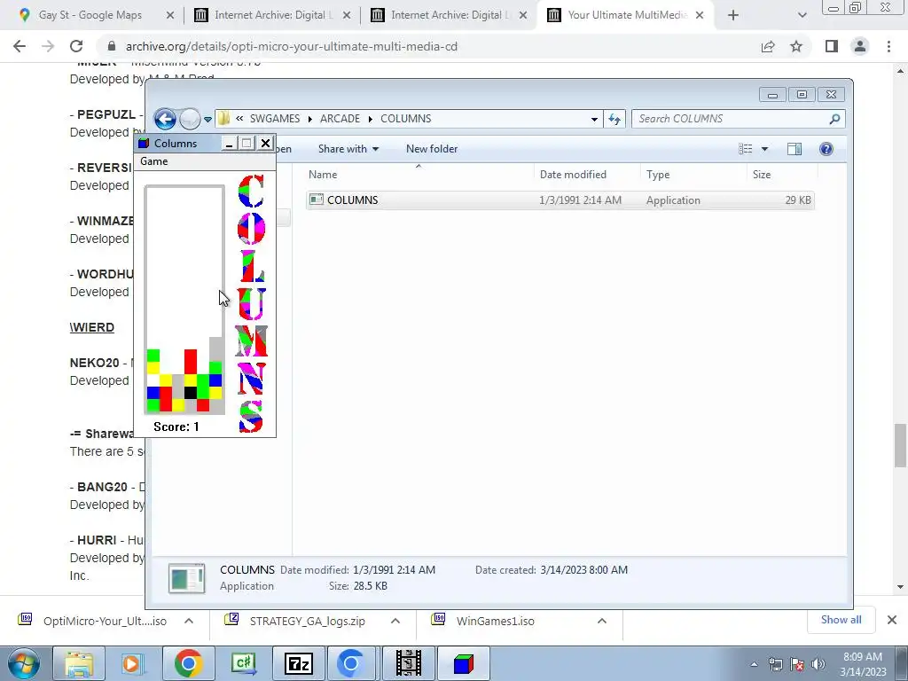Open Windows Media Player taskbar icon
The width and height of the screenshot is (908, 681).
tap(131, 663)
